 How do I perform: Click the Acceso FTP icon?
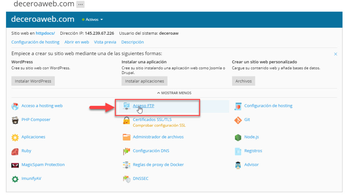(126, 106)
